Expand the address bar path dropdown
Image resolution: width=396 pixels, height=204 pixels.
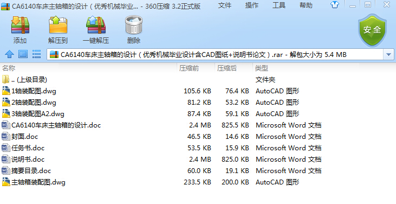[388, 54]
